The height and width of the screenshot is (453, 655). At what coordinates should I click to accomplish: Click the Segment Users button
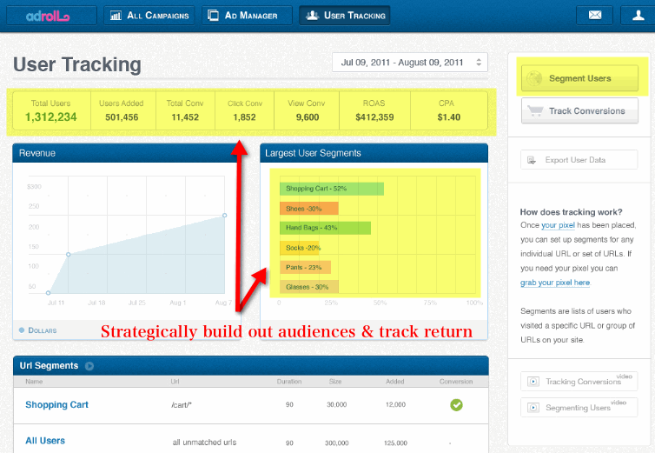pos(579,78)
